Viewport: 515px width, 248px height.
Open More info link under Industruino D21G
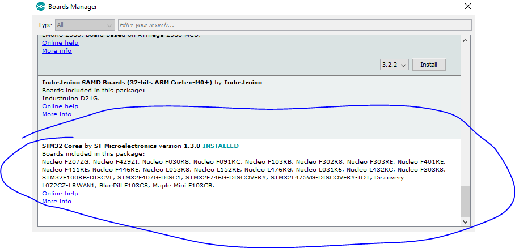coord(57,114)
